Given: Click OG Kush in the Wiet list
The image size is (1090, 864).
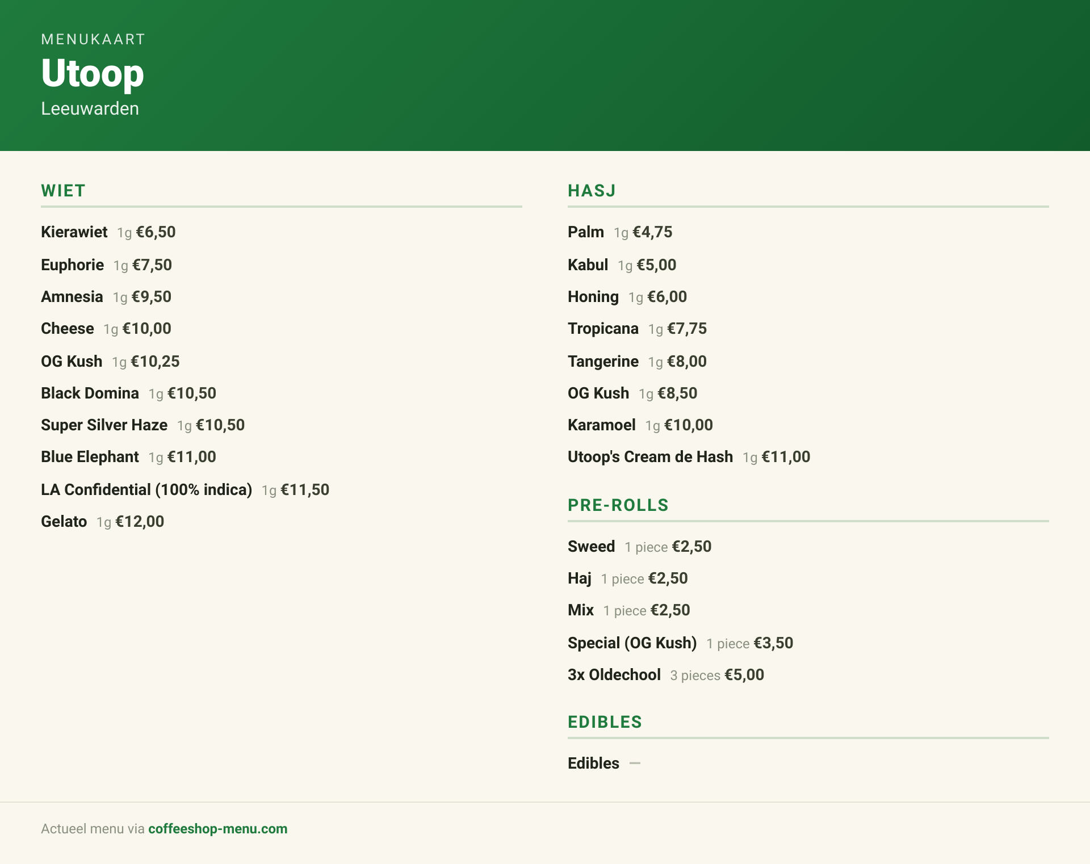Looking at the screenshot, I should [72, 362].
